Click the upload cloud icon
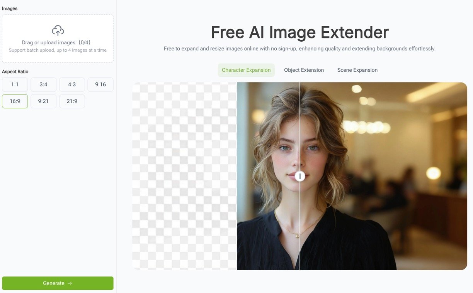Viewport: 473px width, 293px height. [58, 31]
